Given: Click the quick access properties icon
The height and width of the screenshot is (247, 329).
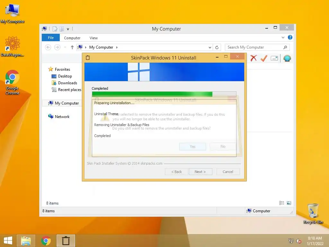Looking at the screenshot, I should 55,29.
